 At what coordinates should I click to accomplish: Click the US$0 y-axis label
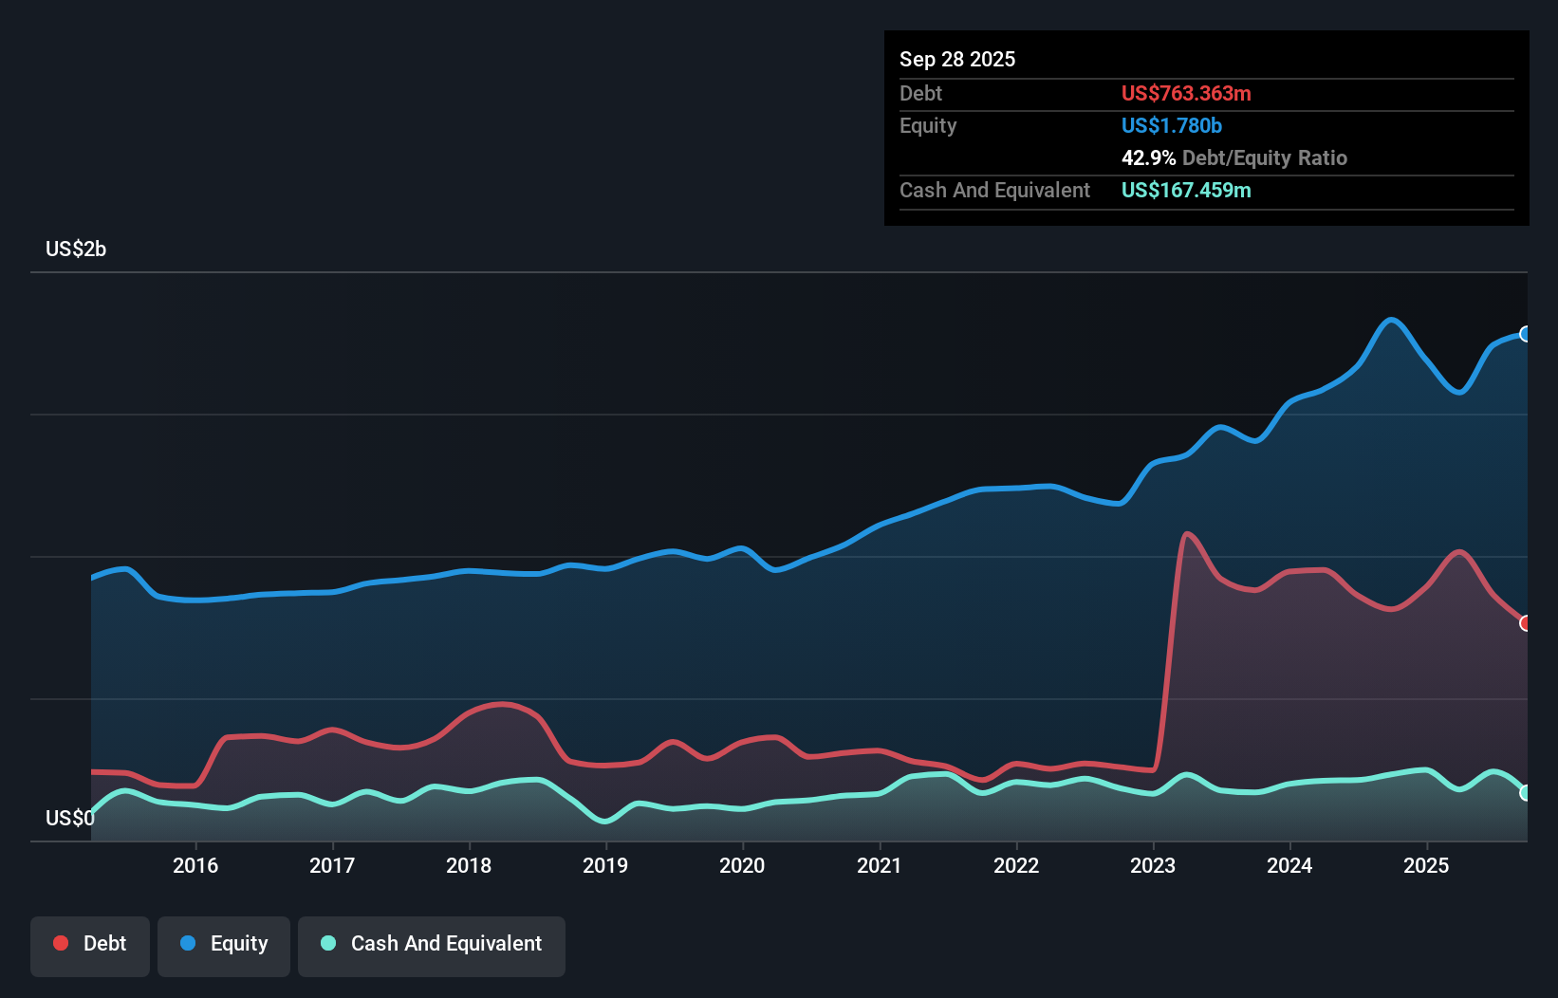pos(70,818)
